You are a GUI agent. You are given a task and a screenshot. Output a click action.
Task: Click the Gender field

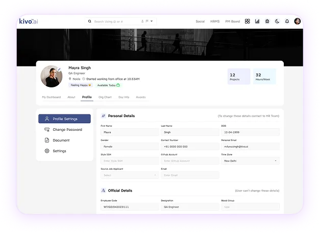coord(130,147)
